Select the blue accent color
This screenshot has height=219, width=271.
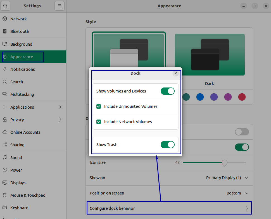click(x=200, y=97)
